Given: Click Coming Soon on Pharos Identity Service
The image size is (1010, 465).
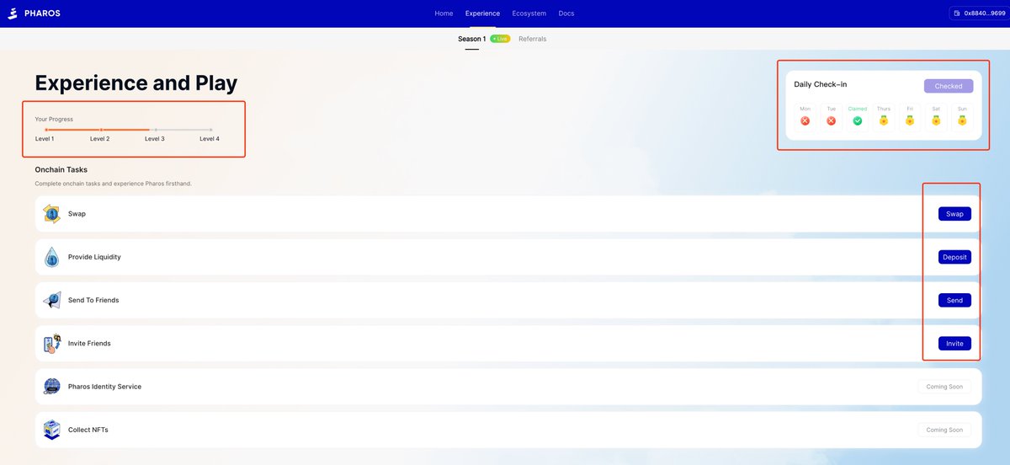Looking at the screenshot, I should (944, 387).
